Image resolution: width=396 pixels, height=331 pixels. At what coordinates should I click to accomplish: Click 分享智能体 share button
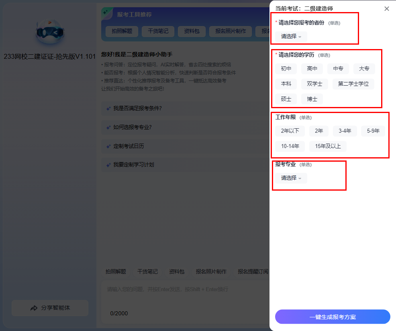click(x=50, y=308)
